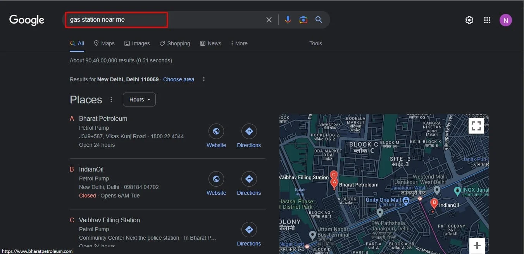Click map pin C for Vaibhav Filling Station
This screenshot has height=254, width=524.
pos(334,175)
